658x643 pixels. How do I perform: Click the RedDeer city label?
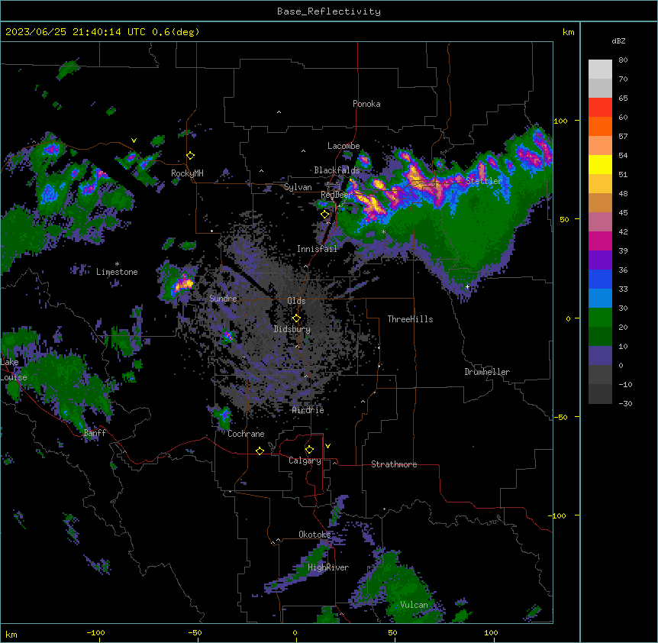click(336, 195)
